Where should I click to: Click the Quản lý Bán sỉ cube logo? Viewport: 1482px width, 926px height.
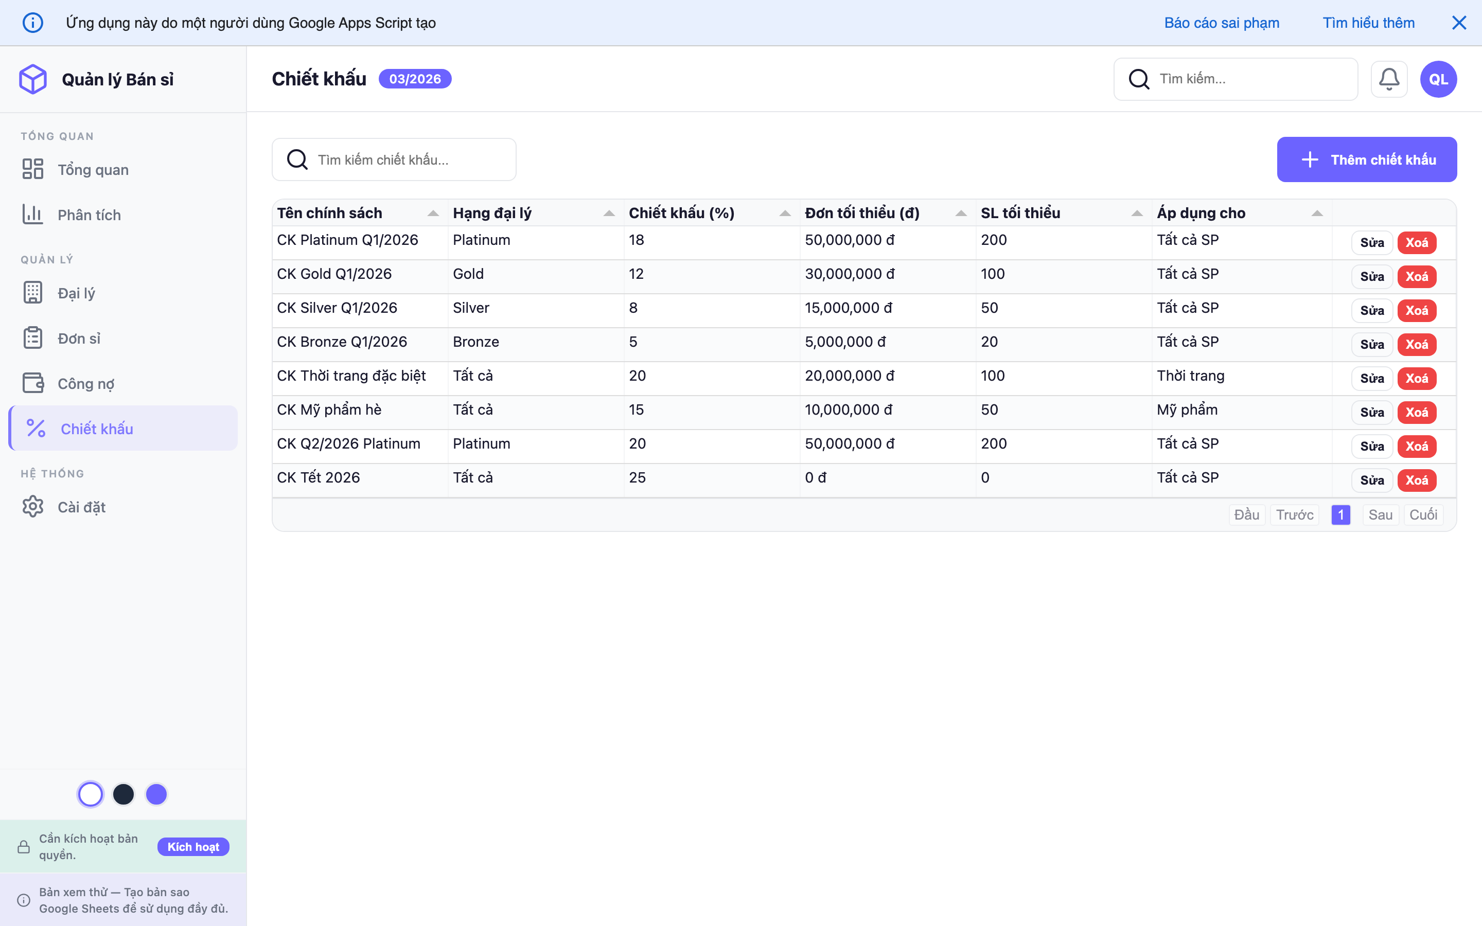click(x=33, y=79)
